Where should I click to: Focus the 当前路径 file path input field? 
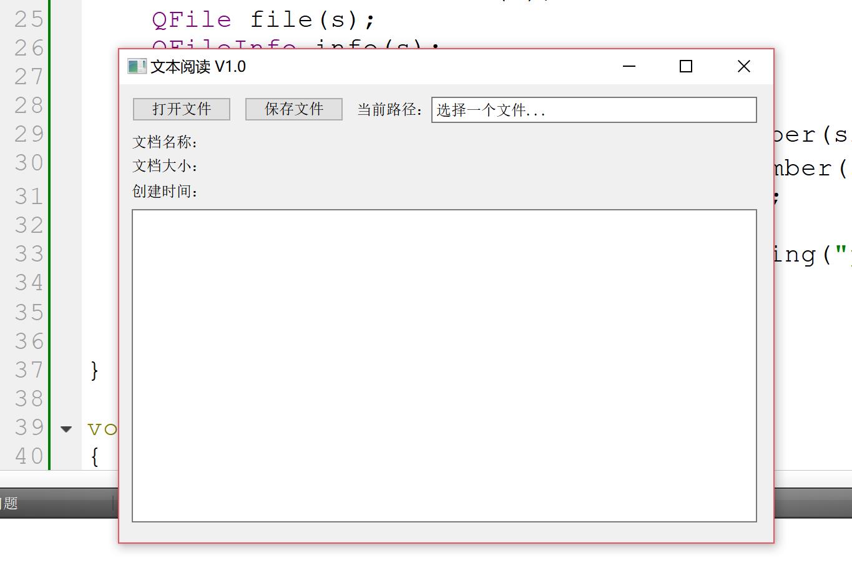click(594, 110)
